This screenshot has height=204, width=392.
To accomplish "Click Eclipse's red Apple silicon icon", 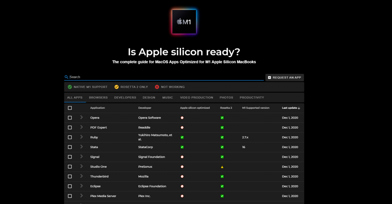I will [x=182, y=186].
